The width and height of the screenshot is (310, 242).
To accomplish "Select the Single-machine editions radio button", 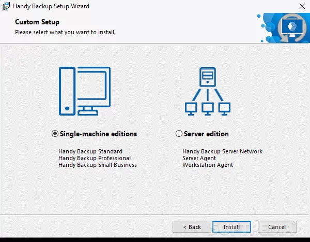I will (55, 134).
